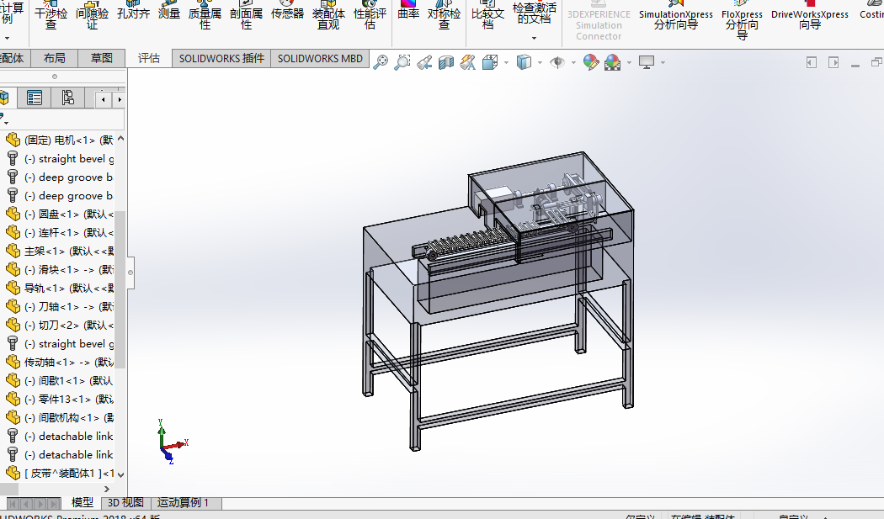This screenshot has height=519, width=884.
Task: Click the Edit Appearance color ball icon
Action: click(x=590, y=62)
